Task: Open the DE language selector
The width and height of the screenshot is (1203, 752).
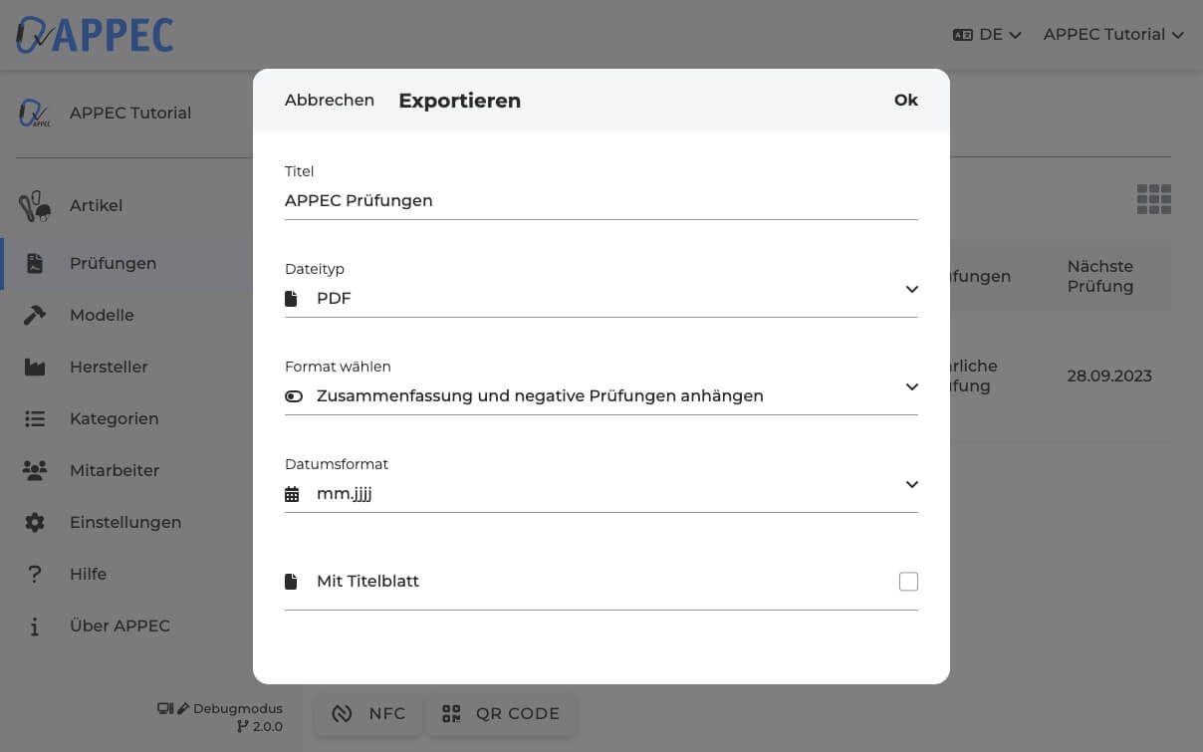Action: coord(987,35)
